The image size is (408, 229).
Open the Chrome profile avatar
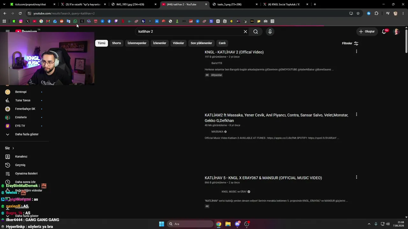(396, 13)
